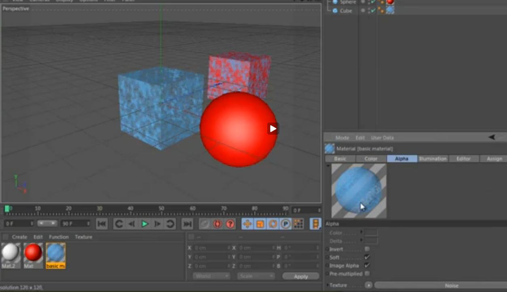
Task: Click the video play overlay on the viewport
Action: pyautogui.click(x=273, y=129)
